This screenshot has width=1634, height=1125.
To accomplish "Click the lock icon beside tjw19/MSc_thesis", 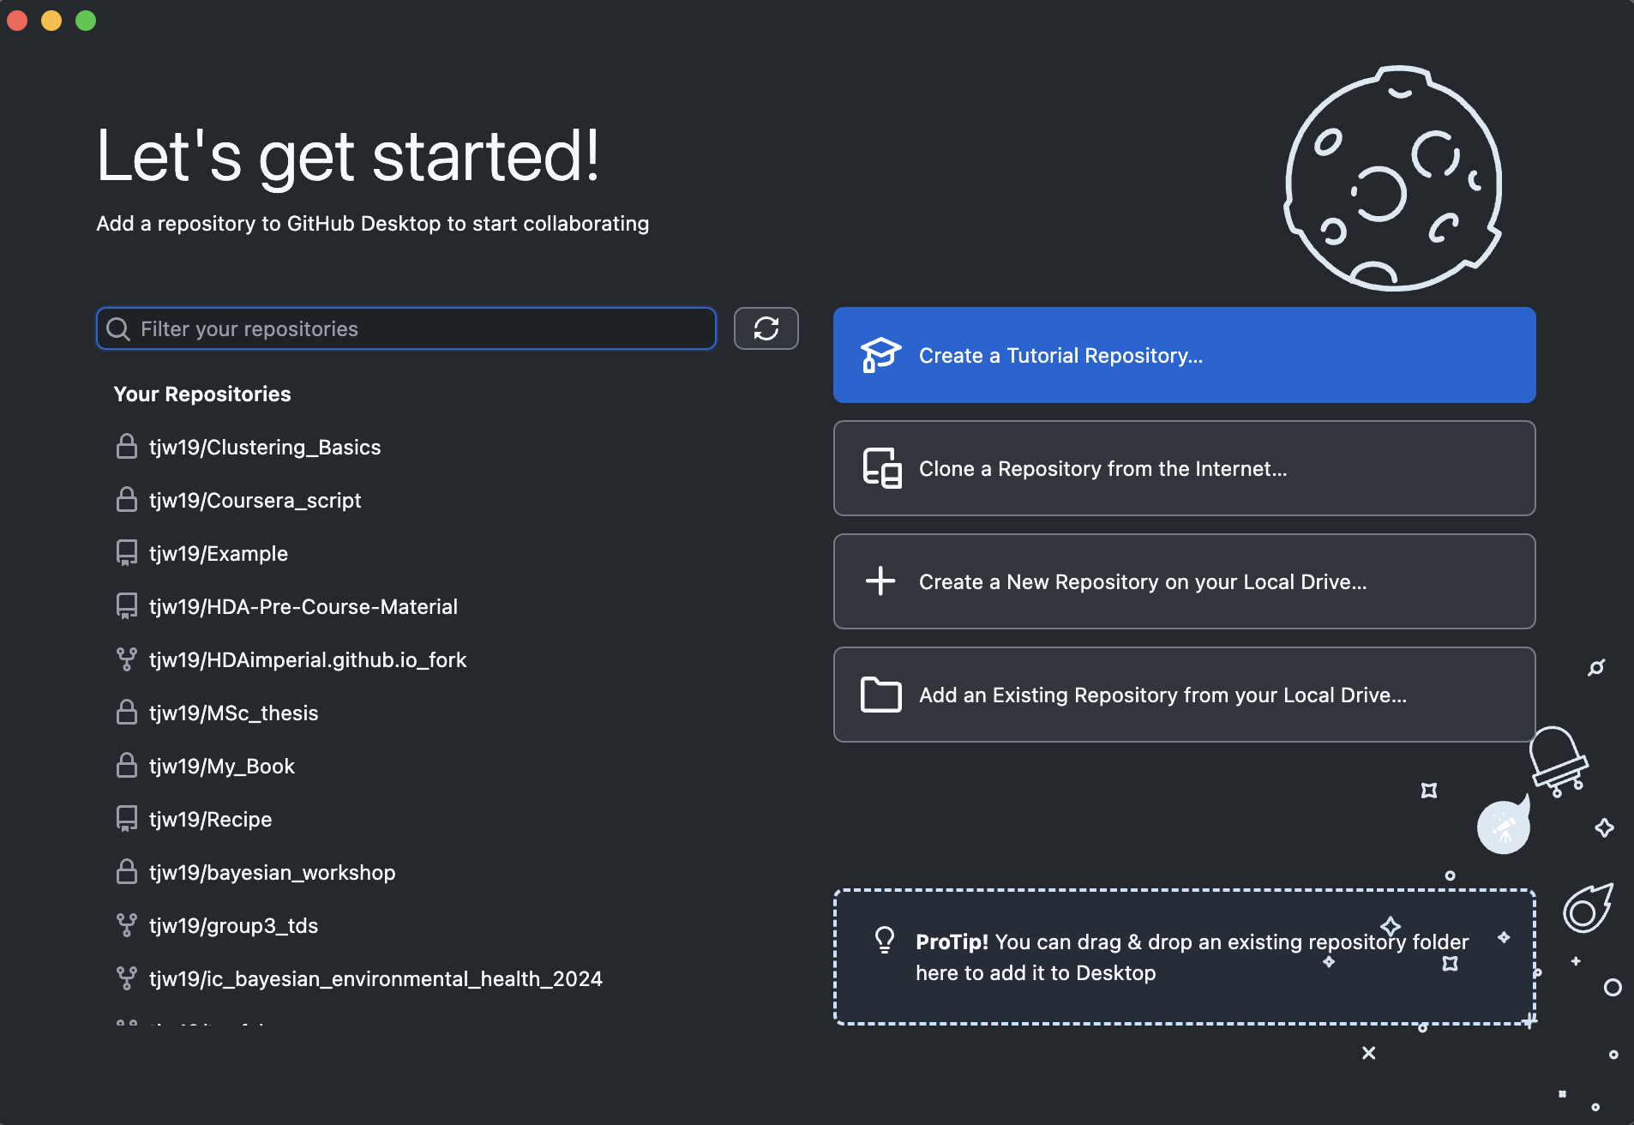I will click(x=127, y=713).
